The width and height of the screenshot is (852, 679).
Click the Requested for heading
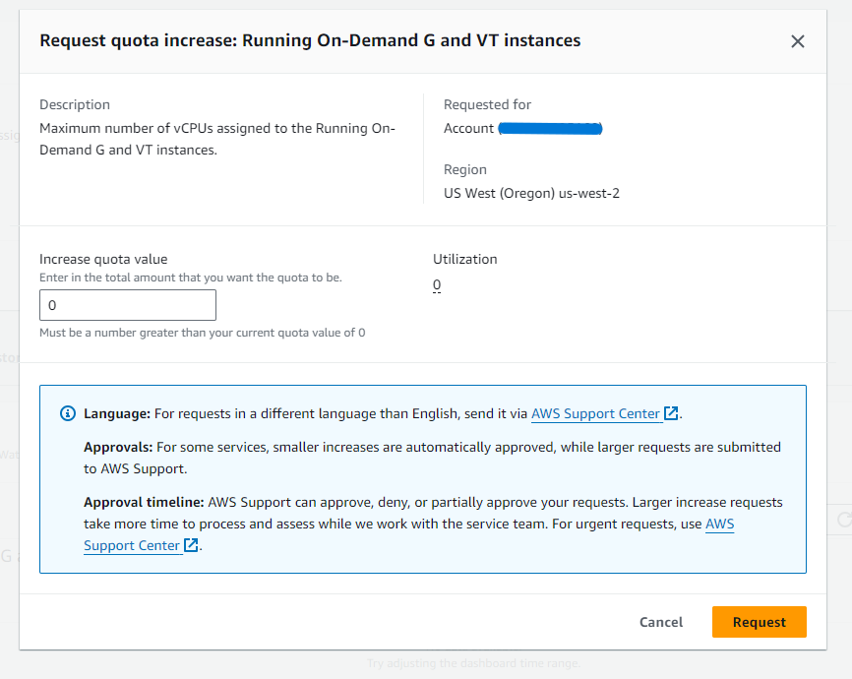click(487, 104)
